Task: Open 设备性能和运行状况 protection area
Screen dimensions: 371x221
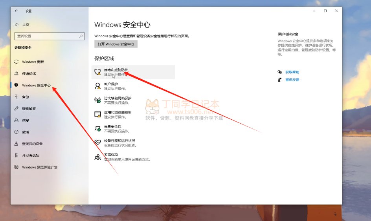Action: point(133,142)
